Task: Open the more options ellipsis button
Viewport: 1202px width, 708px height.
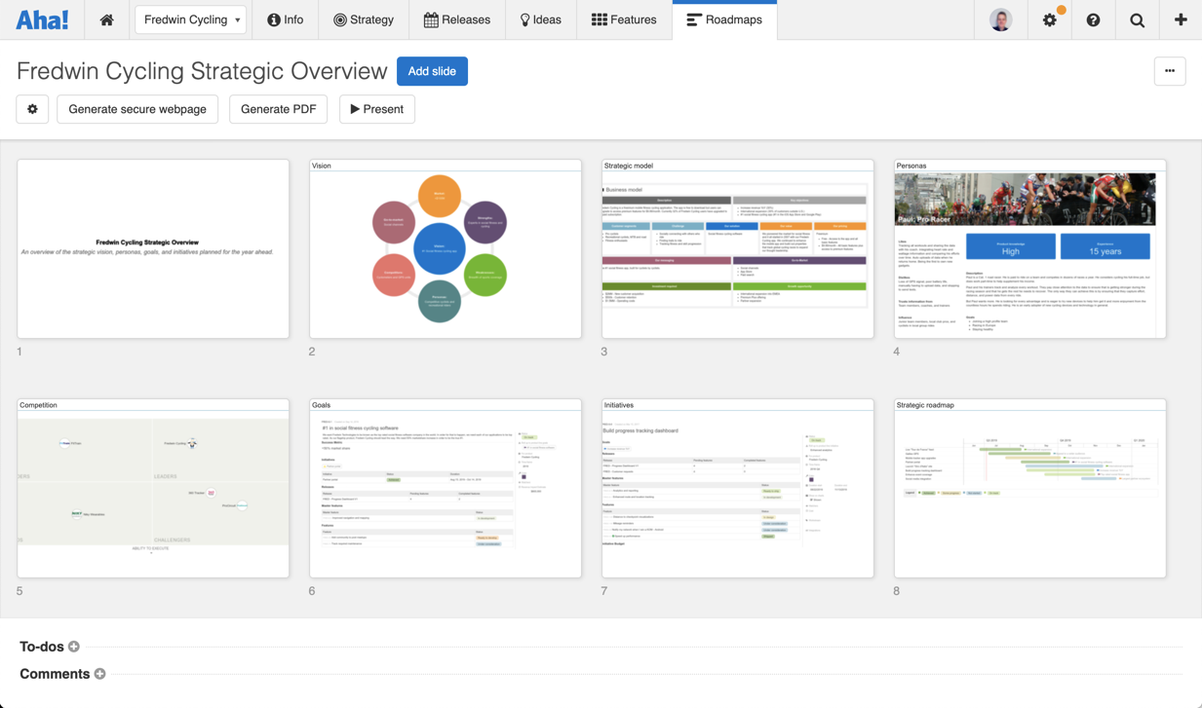Action: coord(1170,71)
